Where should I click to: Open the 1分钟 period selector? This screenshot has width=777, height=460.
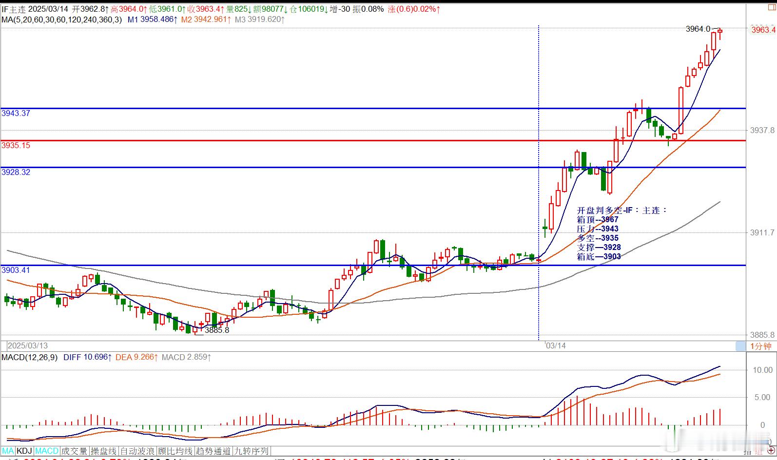760,346
